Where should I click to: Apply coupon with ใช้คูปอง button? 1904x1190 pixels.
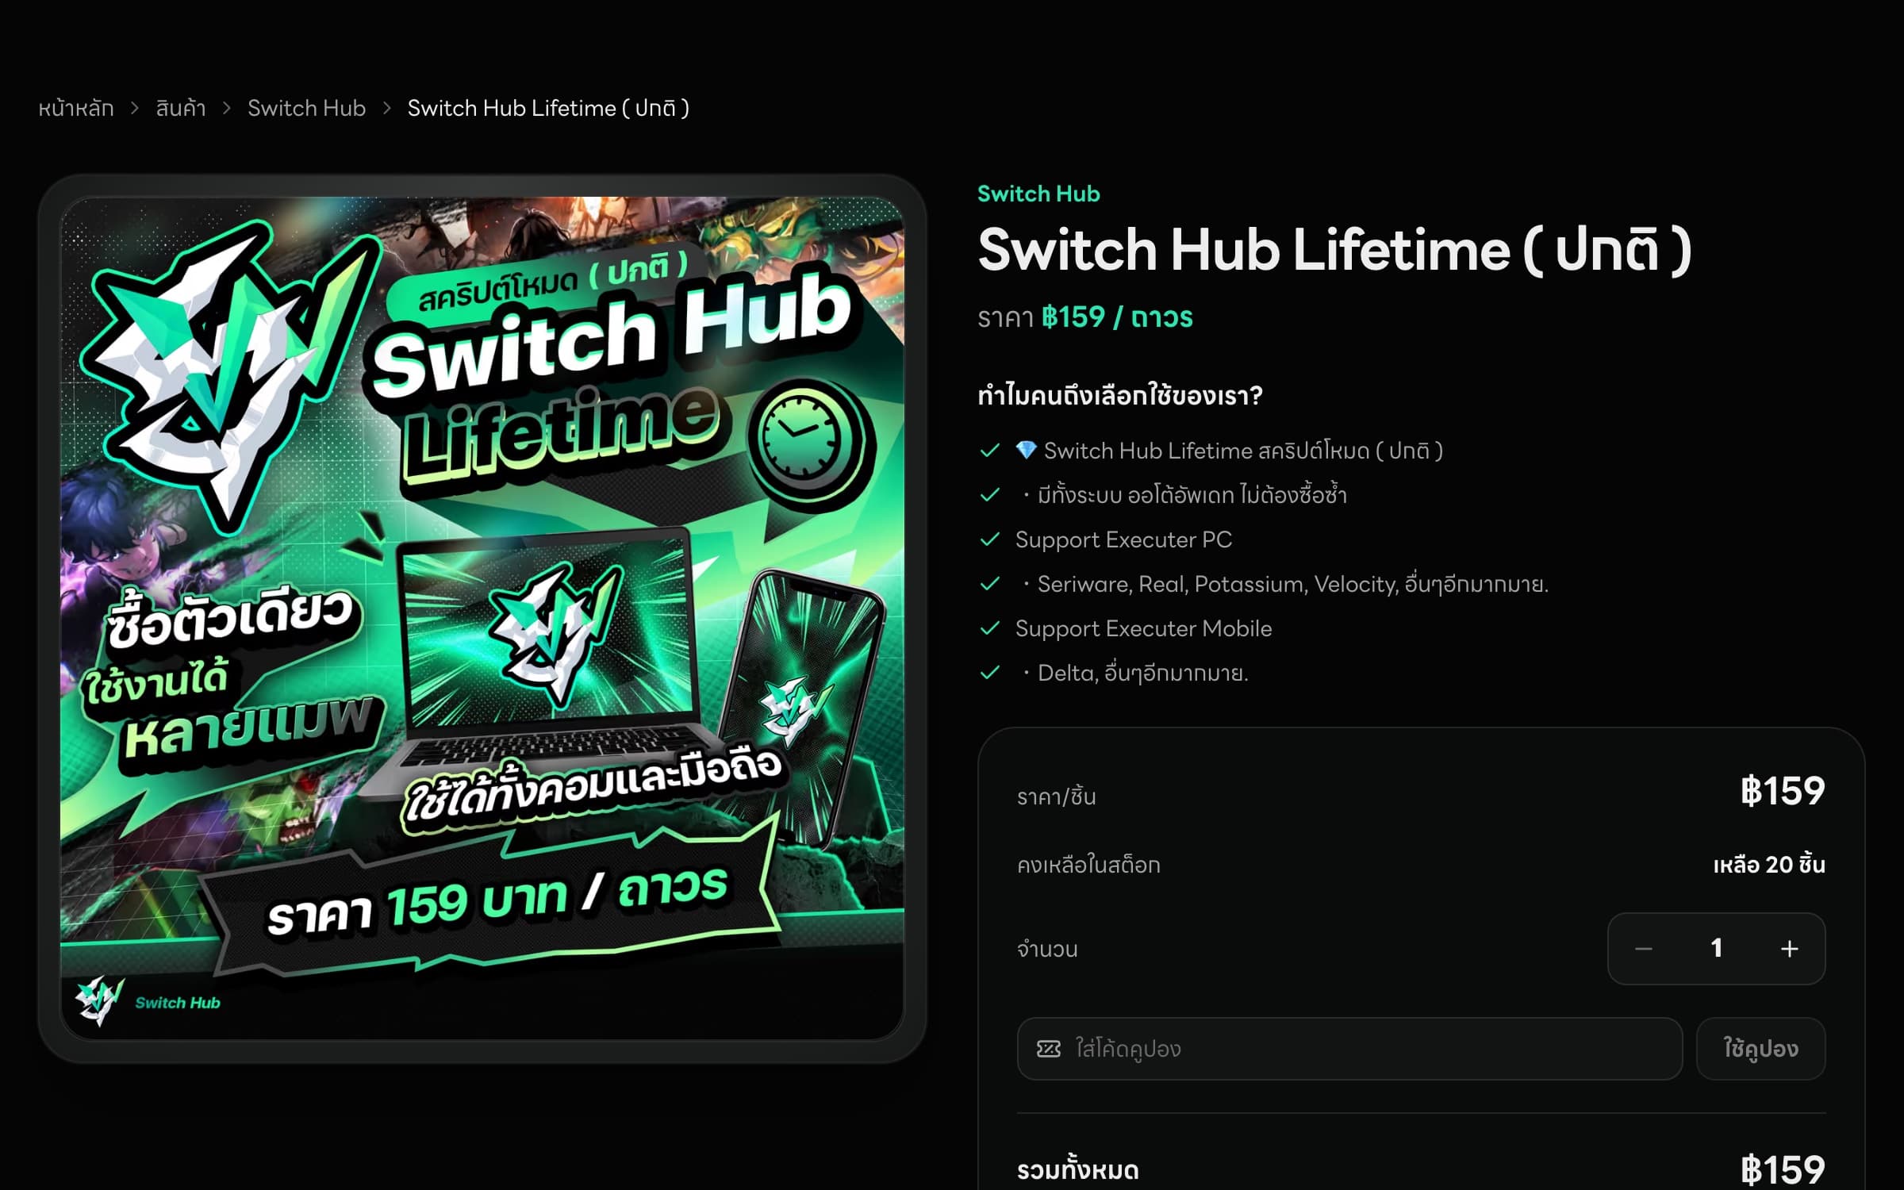[1760, 1049]
